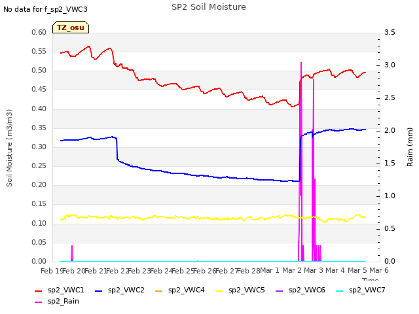The image size is (419, 314).
Task: Click the sp2_VWC5 legend entry
Action: tap(240, 290)
